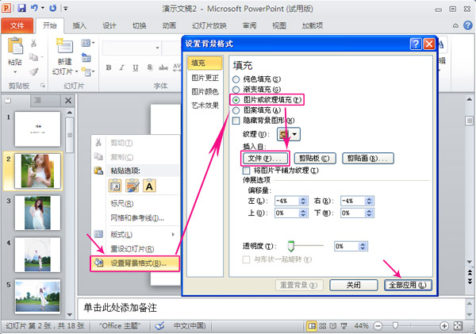The image size is (476, 334).
Task: Click the Undo icon in title bar
Action: [x=34, y=8]
